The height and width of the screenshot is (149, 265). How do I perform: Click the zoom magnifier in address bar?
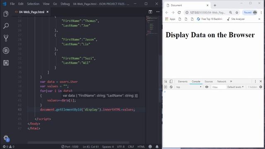click(231, 12)
